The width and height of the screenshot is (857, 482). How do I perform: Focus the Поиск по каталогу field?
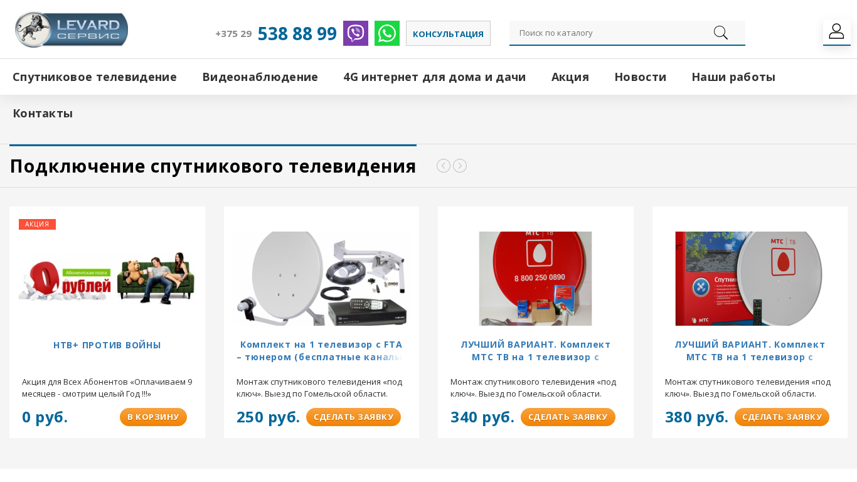(x=612, y=33)
